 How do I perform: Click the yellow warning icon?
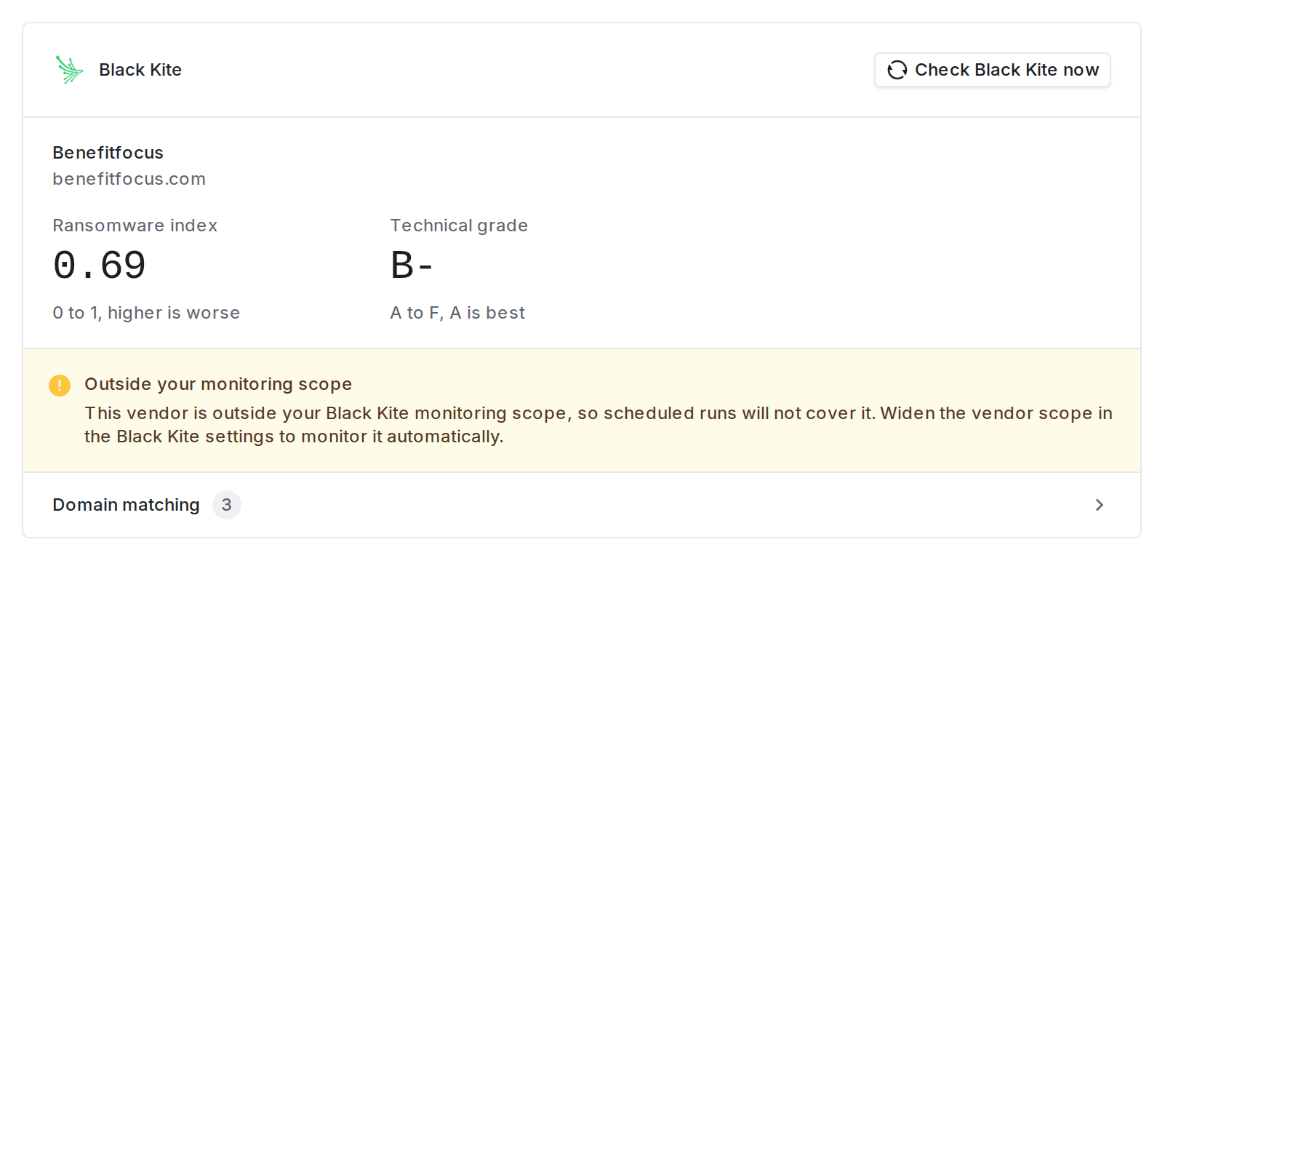(60, 385)
